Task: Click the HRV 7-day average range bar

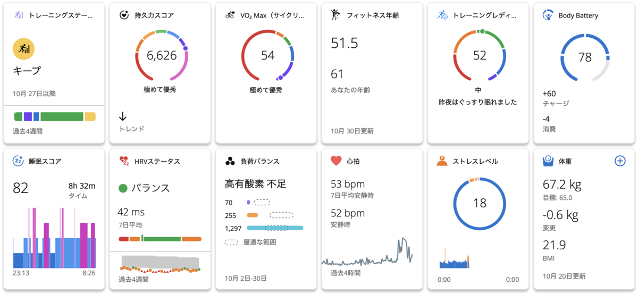Action: click(160, 239)
